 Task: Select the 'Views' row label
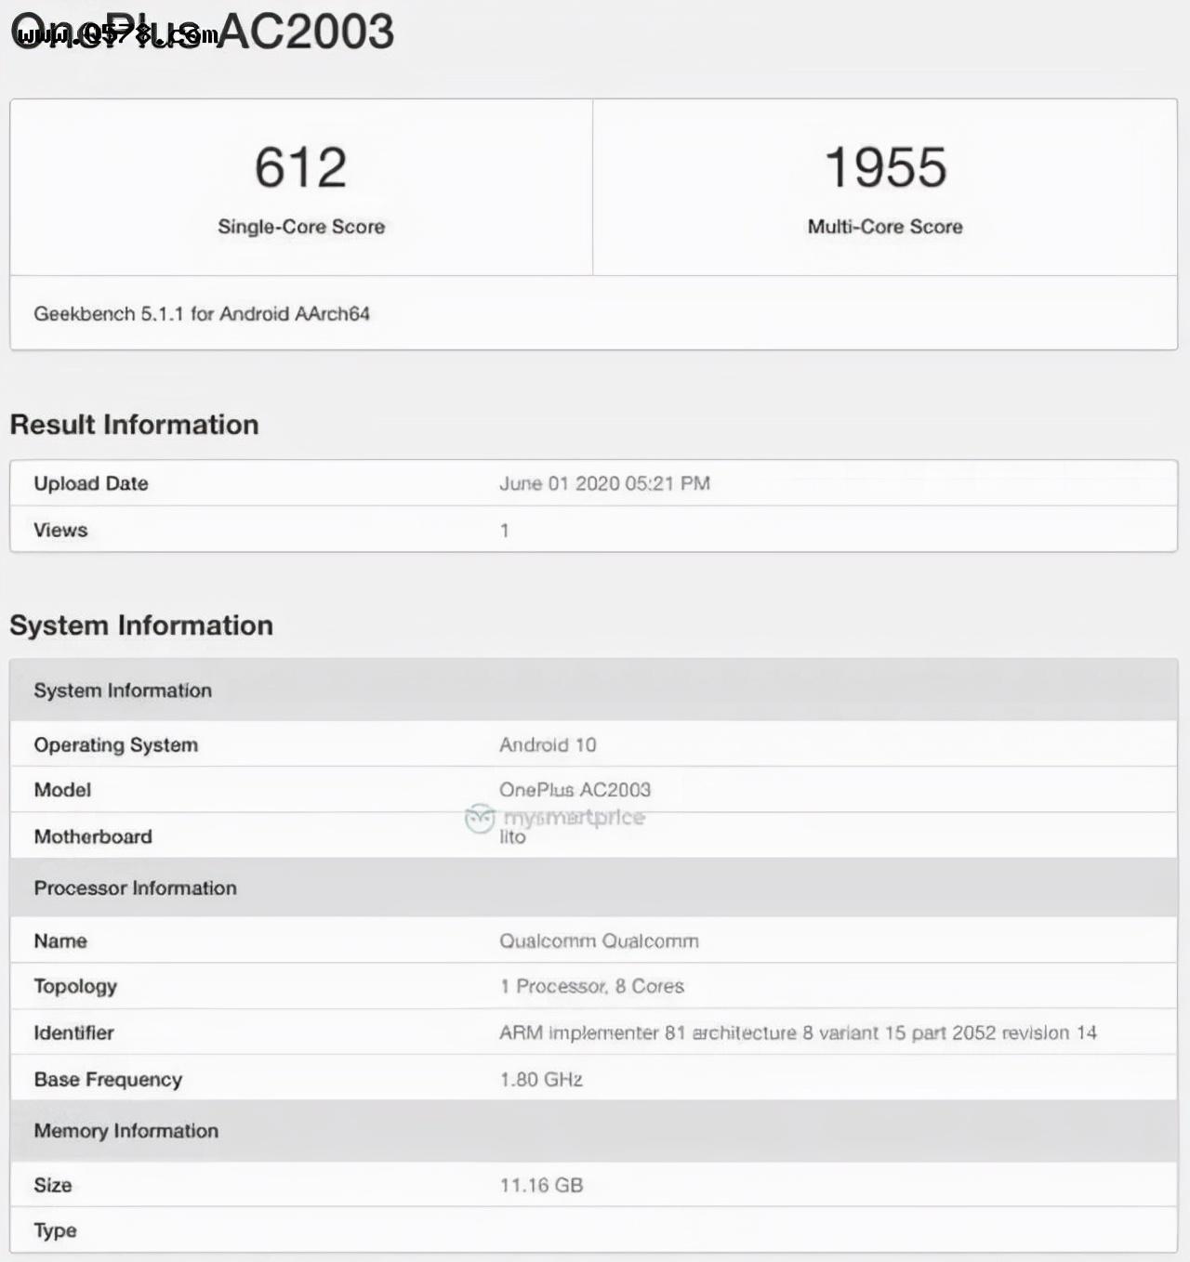click(x=60, y=530)
